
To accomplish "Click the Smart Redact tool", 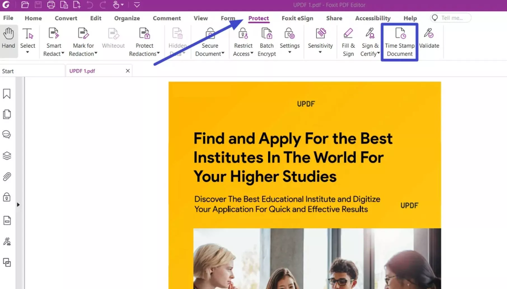I will click(53, 42).
